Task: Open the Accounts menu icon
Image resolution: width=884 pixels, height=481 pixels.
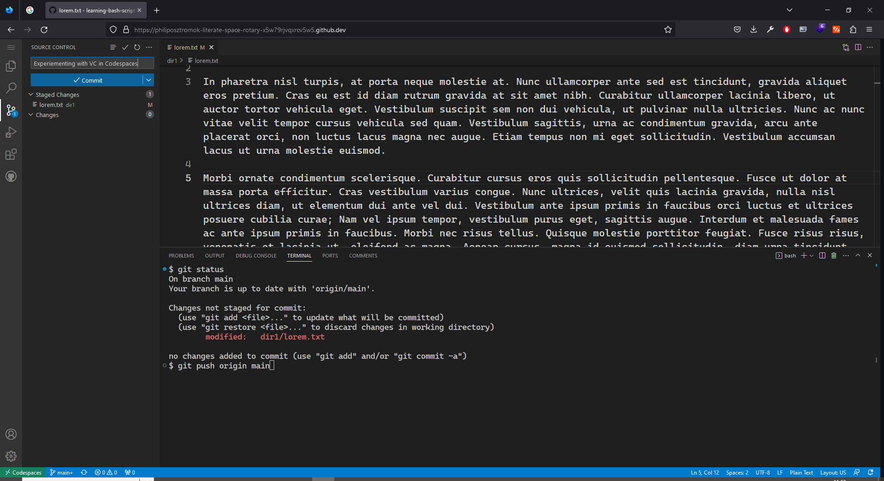Action: click(x=11, y=434)
